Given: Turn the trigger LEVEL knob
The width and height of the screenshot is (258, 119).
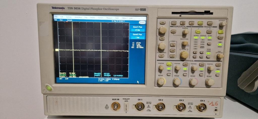Looking at the screenshot, I should 220,56.
